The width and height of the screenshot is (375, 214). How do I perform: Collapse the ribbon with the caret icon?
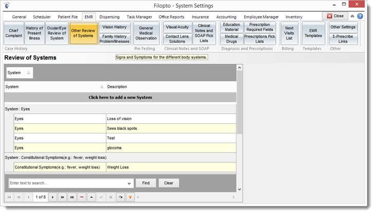tap(352, 16)
